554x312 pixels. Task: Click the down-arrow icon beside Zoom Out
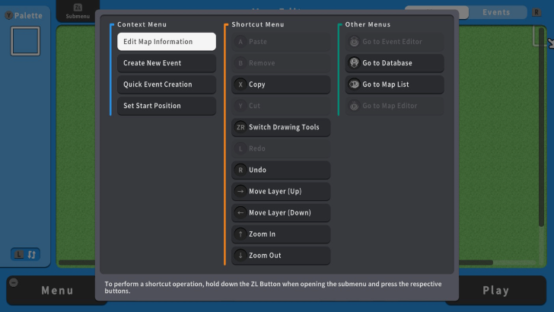pos(240,256)
